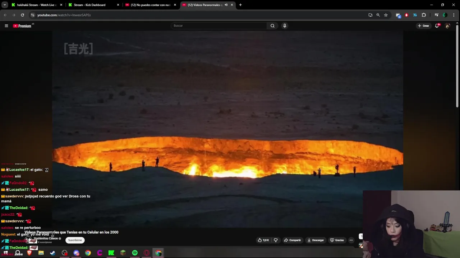Open the Crear create menu
460x258 pixels.
point(423,26)
